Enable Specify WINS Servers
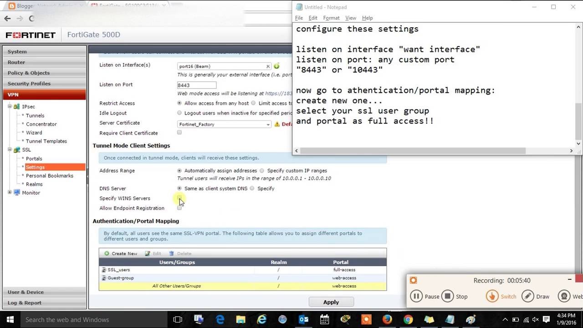The image size is (583, 328). 179,199
